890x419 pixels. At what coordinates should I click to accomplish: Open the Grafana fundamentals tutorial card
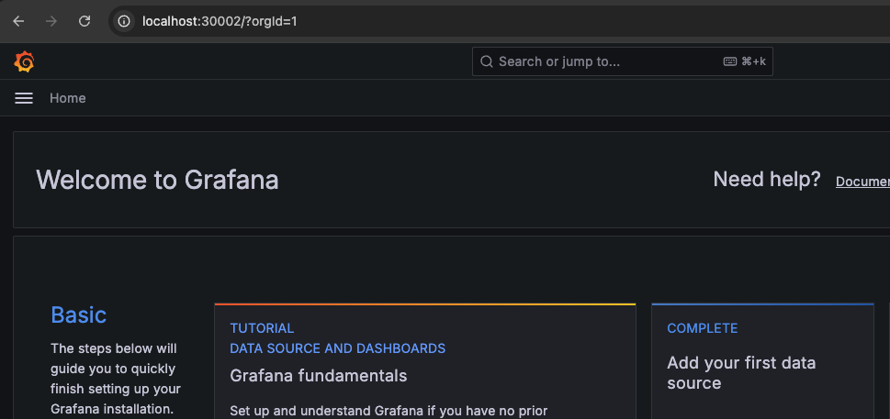pos(425,361)
